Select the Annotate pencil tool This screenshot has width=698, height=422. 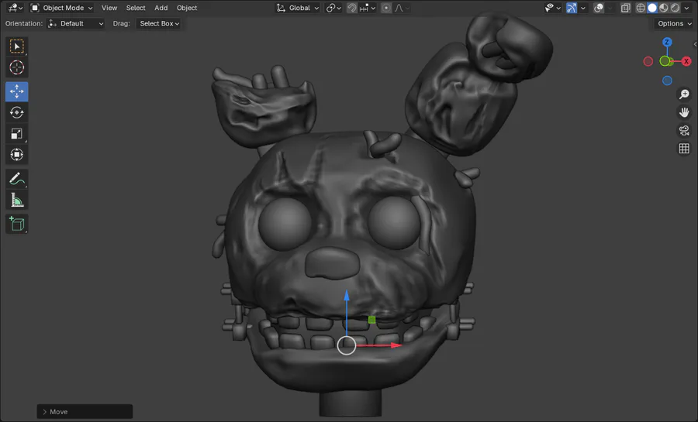click(17, 179)
